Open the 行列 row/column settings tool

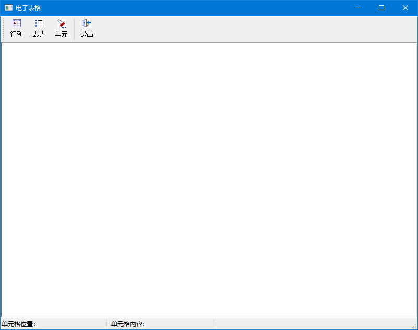click(x=17, y=28)
